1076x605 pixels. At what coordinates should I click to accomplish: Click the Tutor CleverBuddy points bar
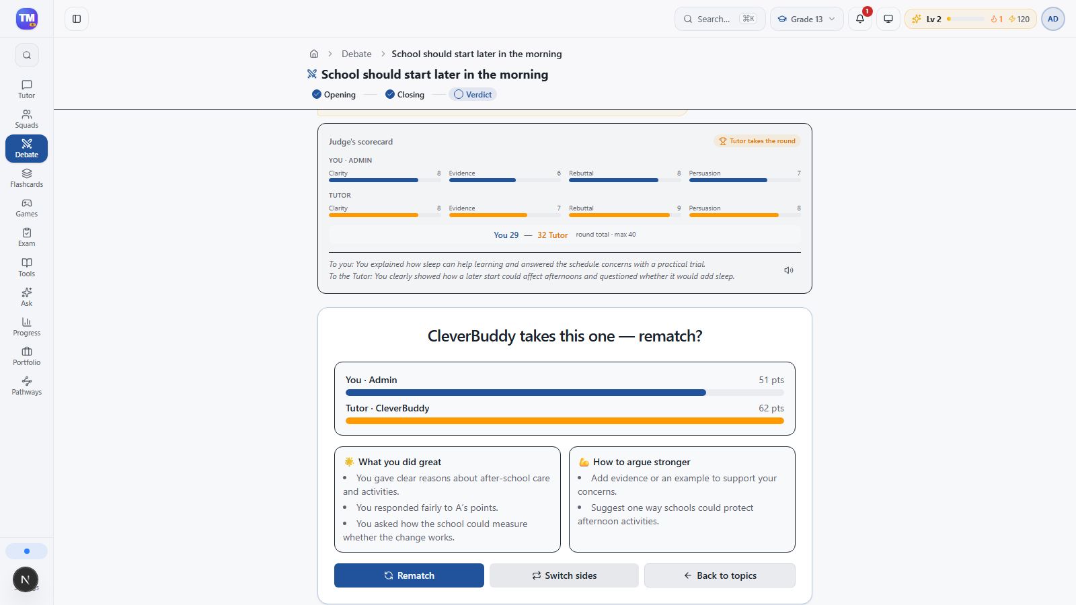click(x=565, y=421)
